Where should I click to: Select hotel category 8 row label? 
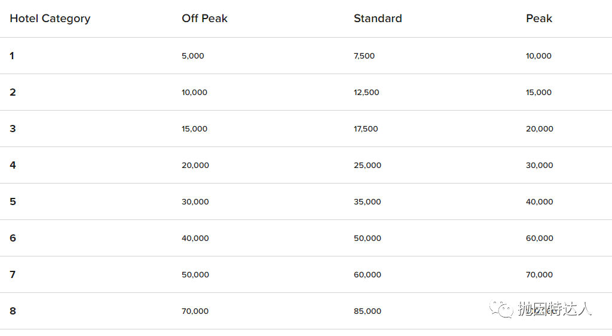click(13, 311)
